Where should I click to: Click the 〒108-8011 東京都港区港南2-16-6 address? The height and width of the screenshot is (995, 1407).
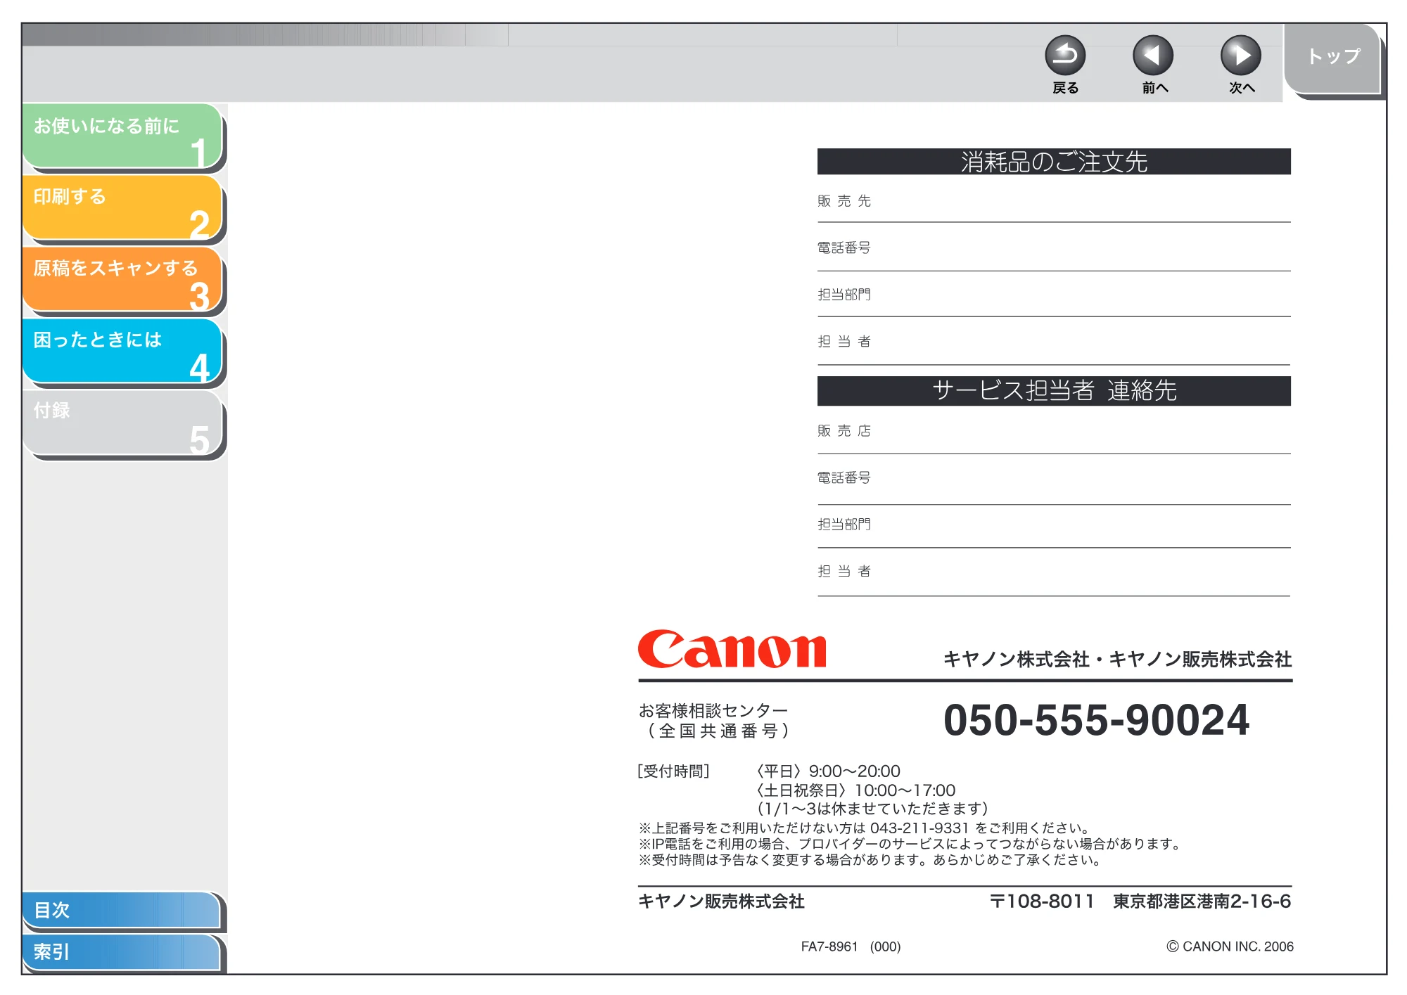click(1140, 901)
